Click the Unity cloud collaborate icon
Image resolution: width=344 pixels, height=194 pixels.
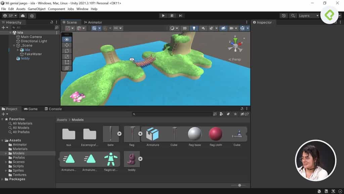coord(22,15)
